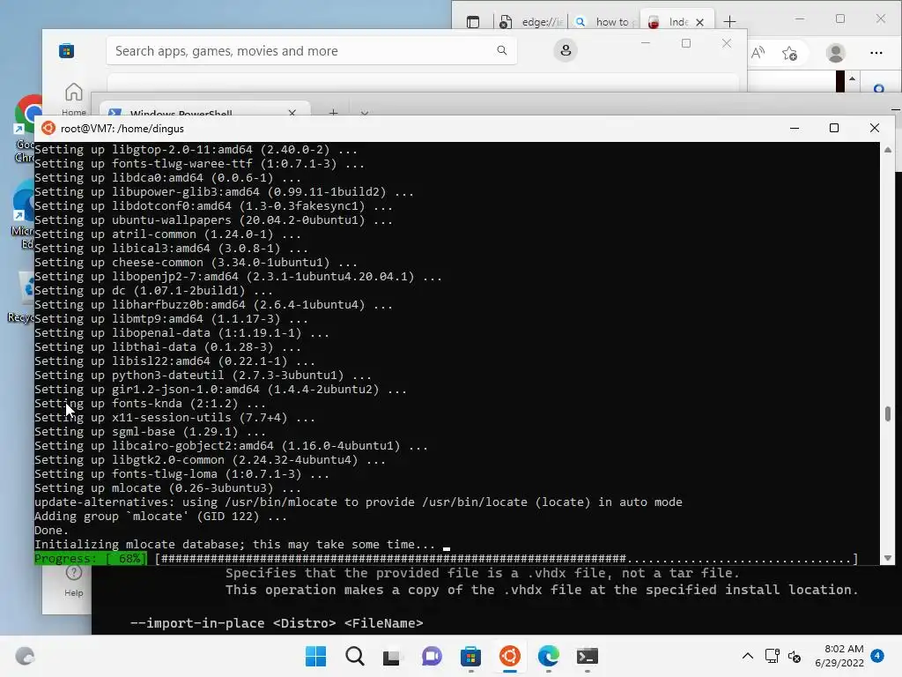Click 'Setting up x11-session-utils' line

tap(174, 417)
